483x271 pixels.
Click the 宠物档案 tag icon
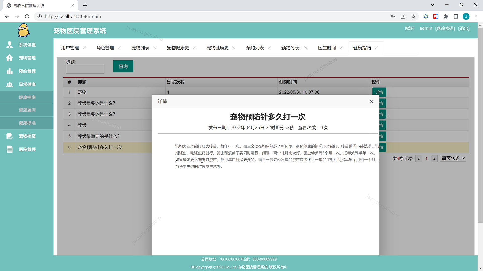point(9,136)
